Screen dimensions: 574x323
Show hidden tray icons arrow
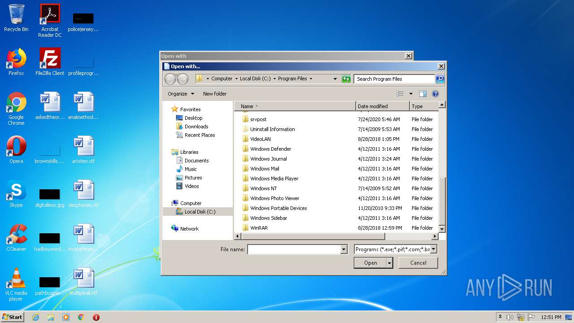click(x=500, y=317)
